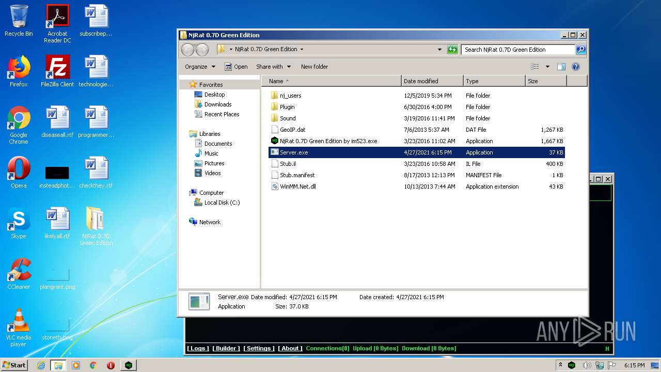Show hidden system tray icons

(560, 365)
